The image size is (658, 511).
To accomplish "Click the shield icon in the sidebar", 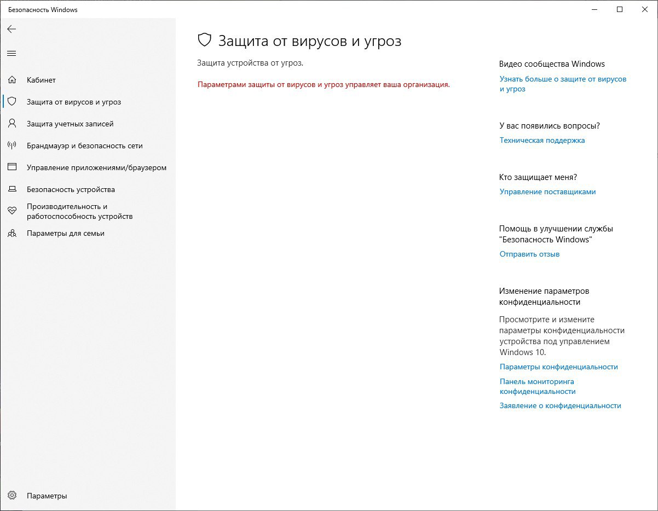I will click(12, 102).
